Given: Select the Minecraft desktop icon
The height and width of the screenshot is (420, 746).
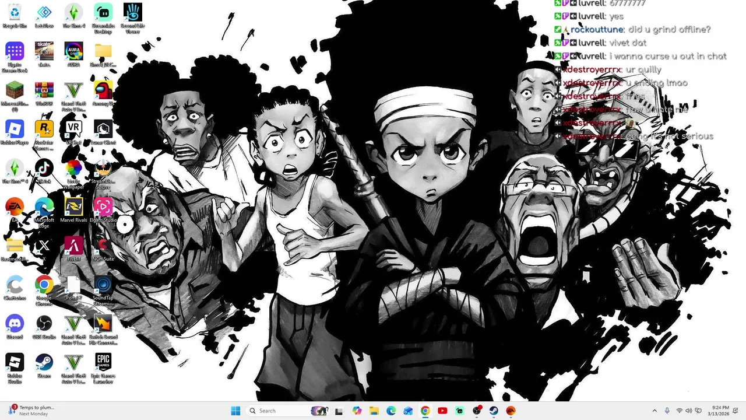Looking at the screenshot, I should 15,96.
